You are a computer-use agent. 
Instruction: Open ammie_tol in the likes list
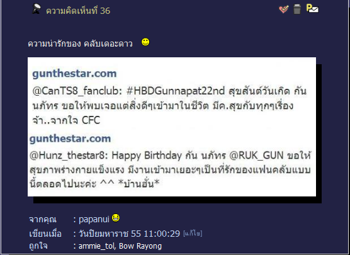(96, 246)
